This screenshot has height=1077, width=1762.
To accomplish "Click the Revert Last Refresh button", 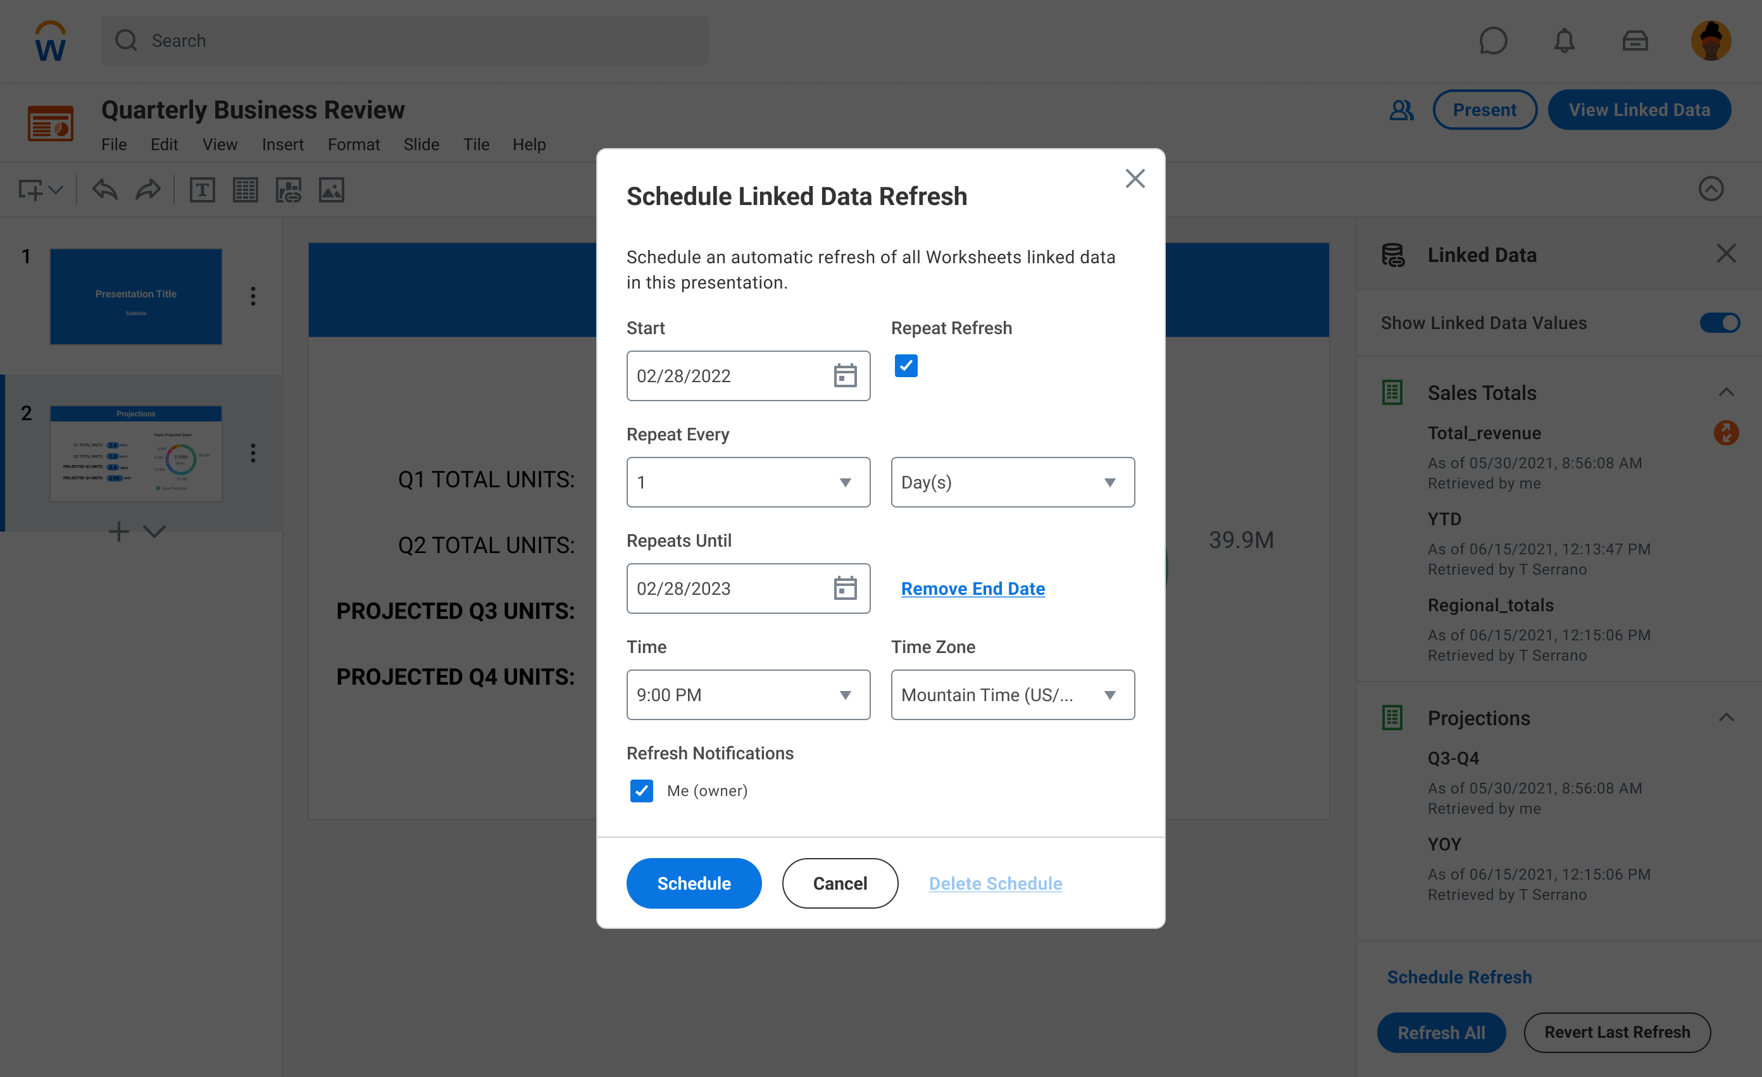I will coord(1616,1032).
